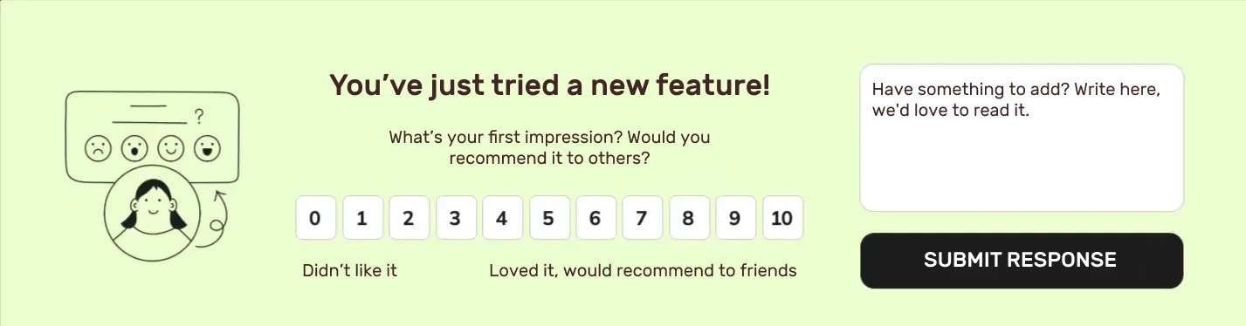Click the laughing face emoji in illustration
The height and width of the screenshot is (326, 1246).
click(207, 148)
